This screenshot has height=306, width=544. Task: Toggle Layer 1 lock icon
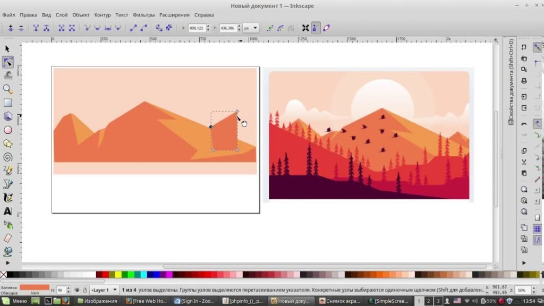pyautogui.click(x=84, y=290)
